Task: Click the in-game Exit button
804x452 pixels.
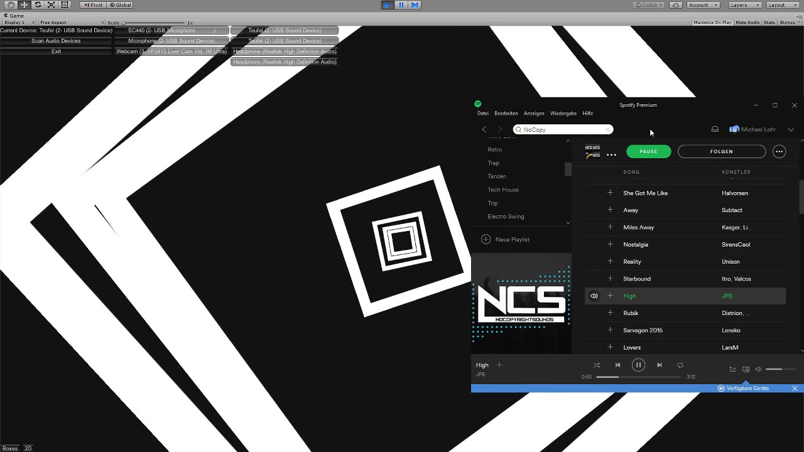Action: [56, 51]
